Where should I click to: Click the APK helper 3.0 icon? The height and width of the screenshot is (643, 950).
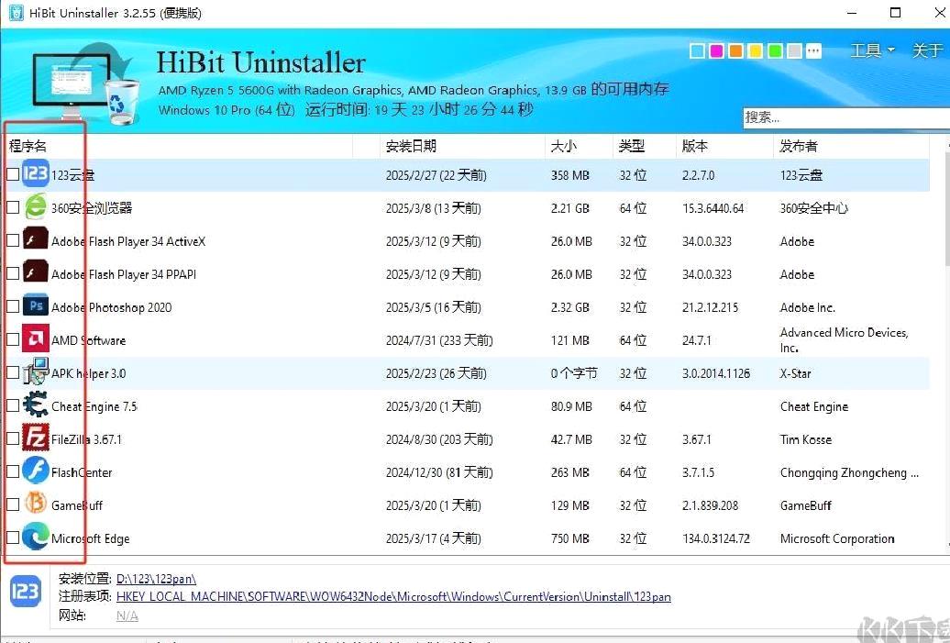tap(36, 371)
